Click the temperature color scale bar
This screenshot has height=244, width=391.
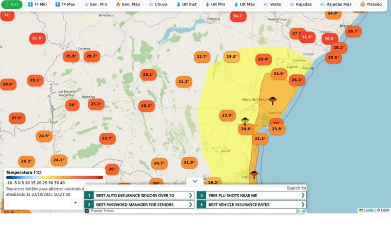pyautogui.click(x=54, y=178)
